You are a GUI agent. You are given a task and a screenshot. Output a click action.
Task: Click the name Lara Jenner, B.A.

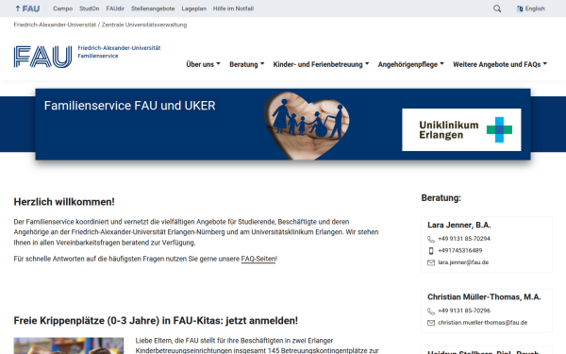coord(459,225)
